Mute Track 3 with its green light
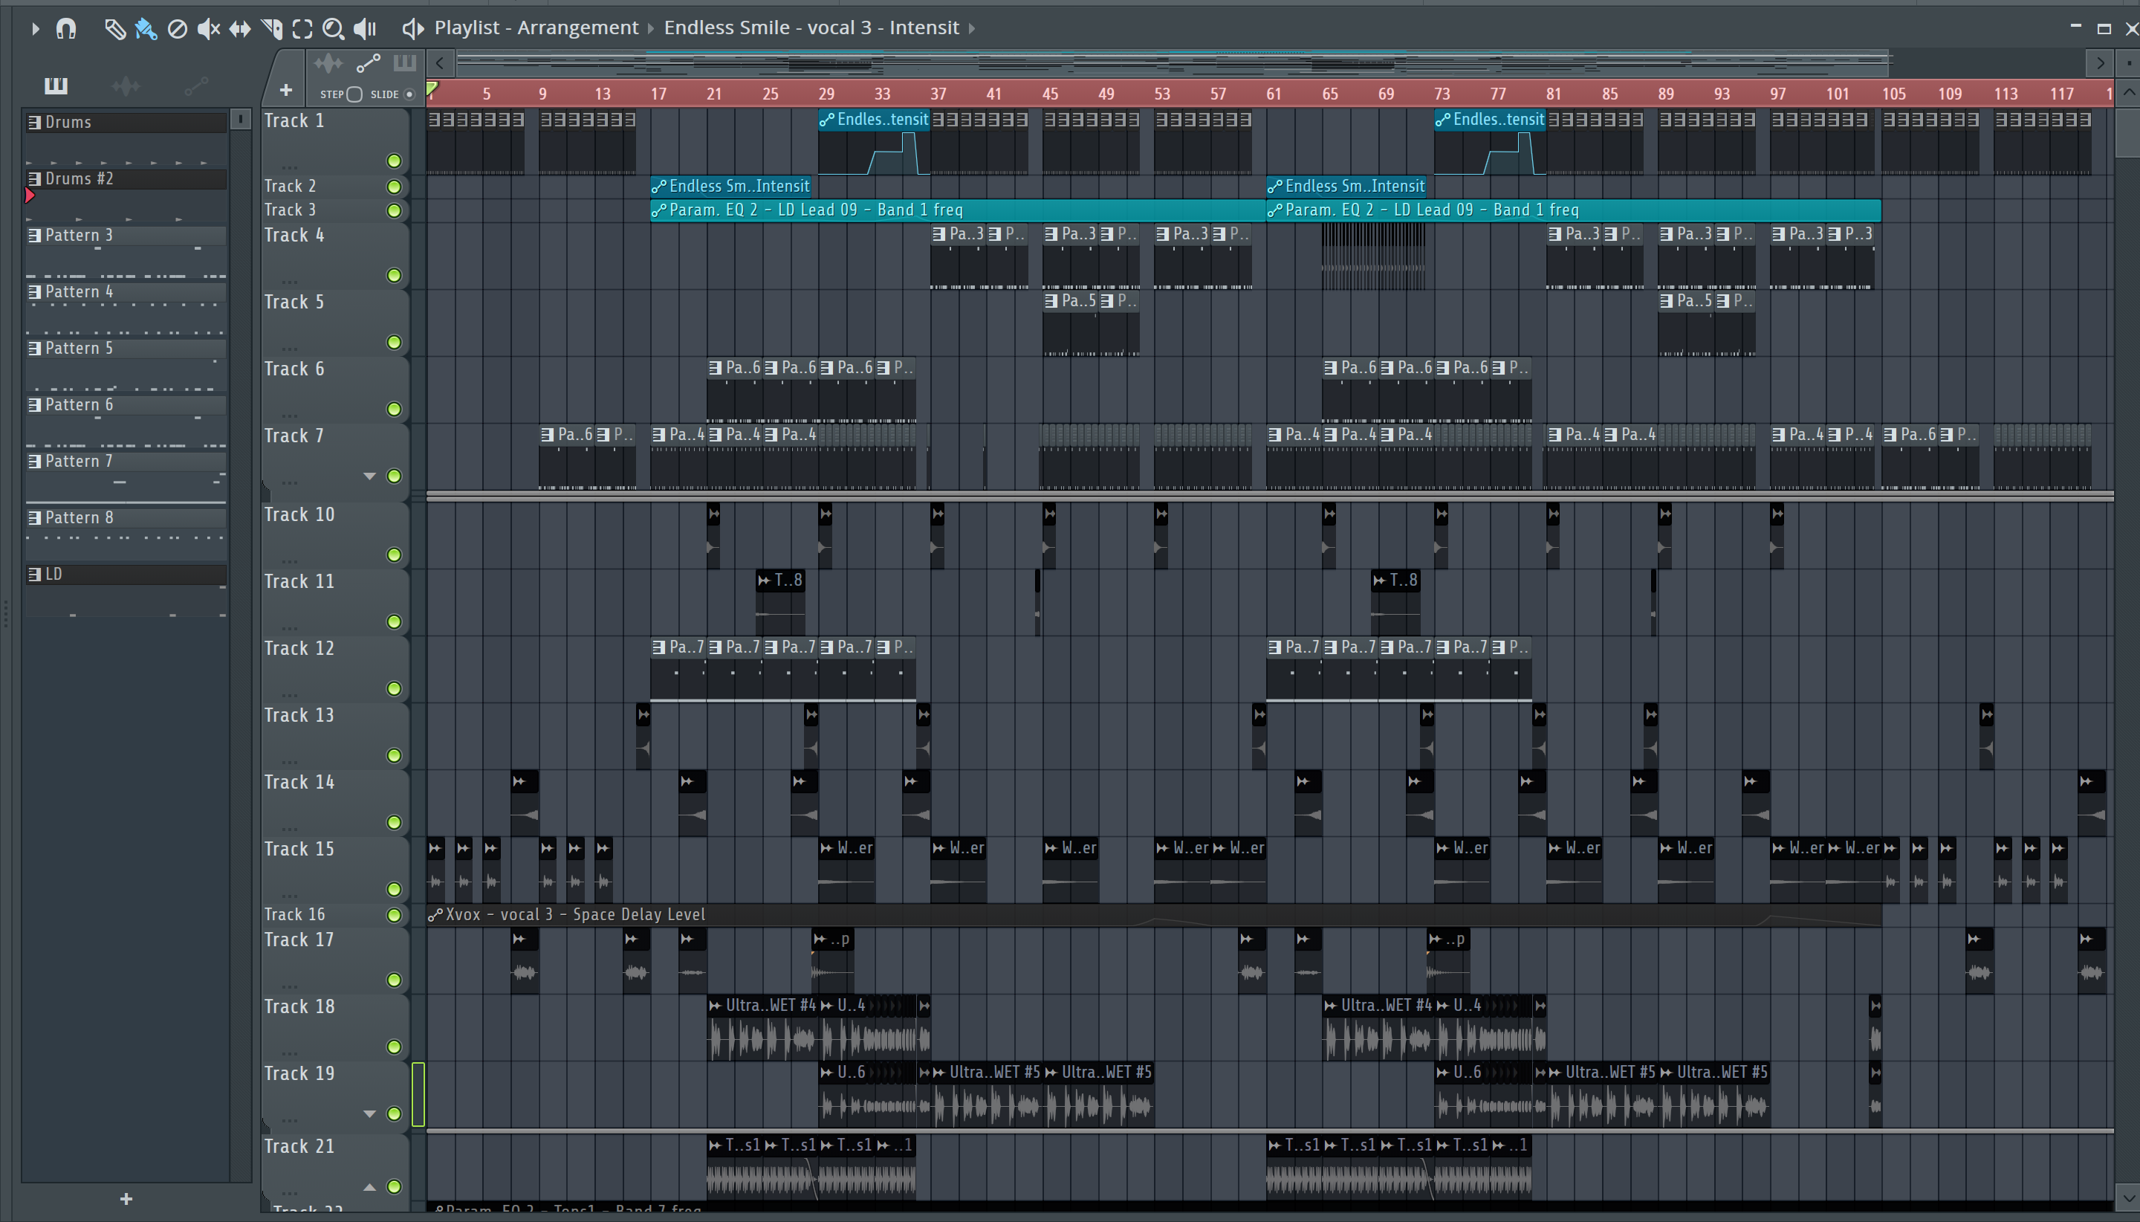Image resolution: width=2140 pixels, height=1222 pixels. coord(393,210)
